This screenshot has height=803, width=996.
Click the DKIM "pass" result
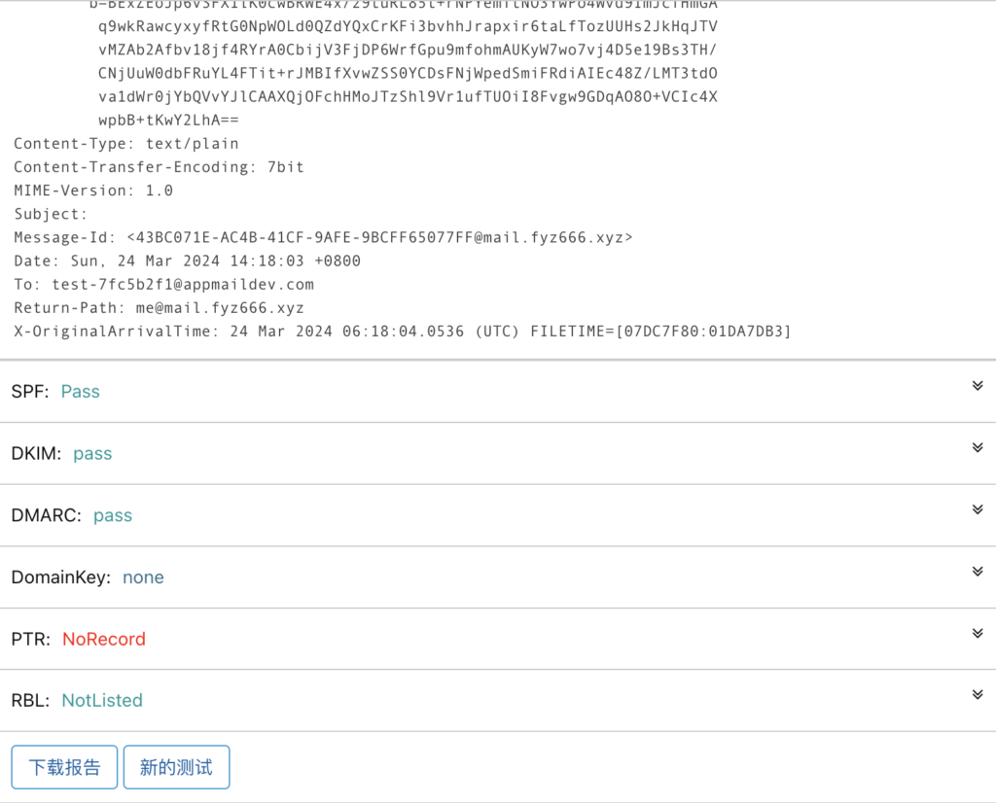pos(92,454)
